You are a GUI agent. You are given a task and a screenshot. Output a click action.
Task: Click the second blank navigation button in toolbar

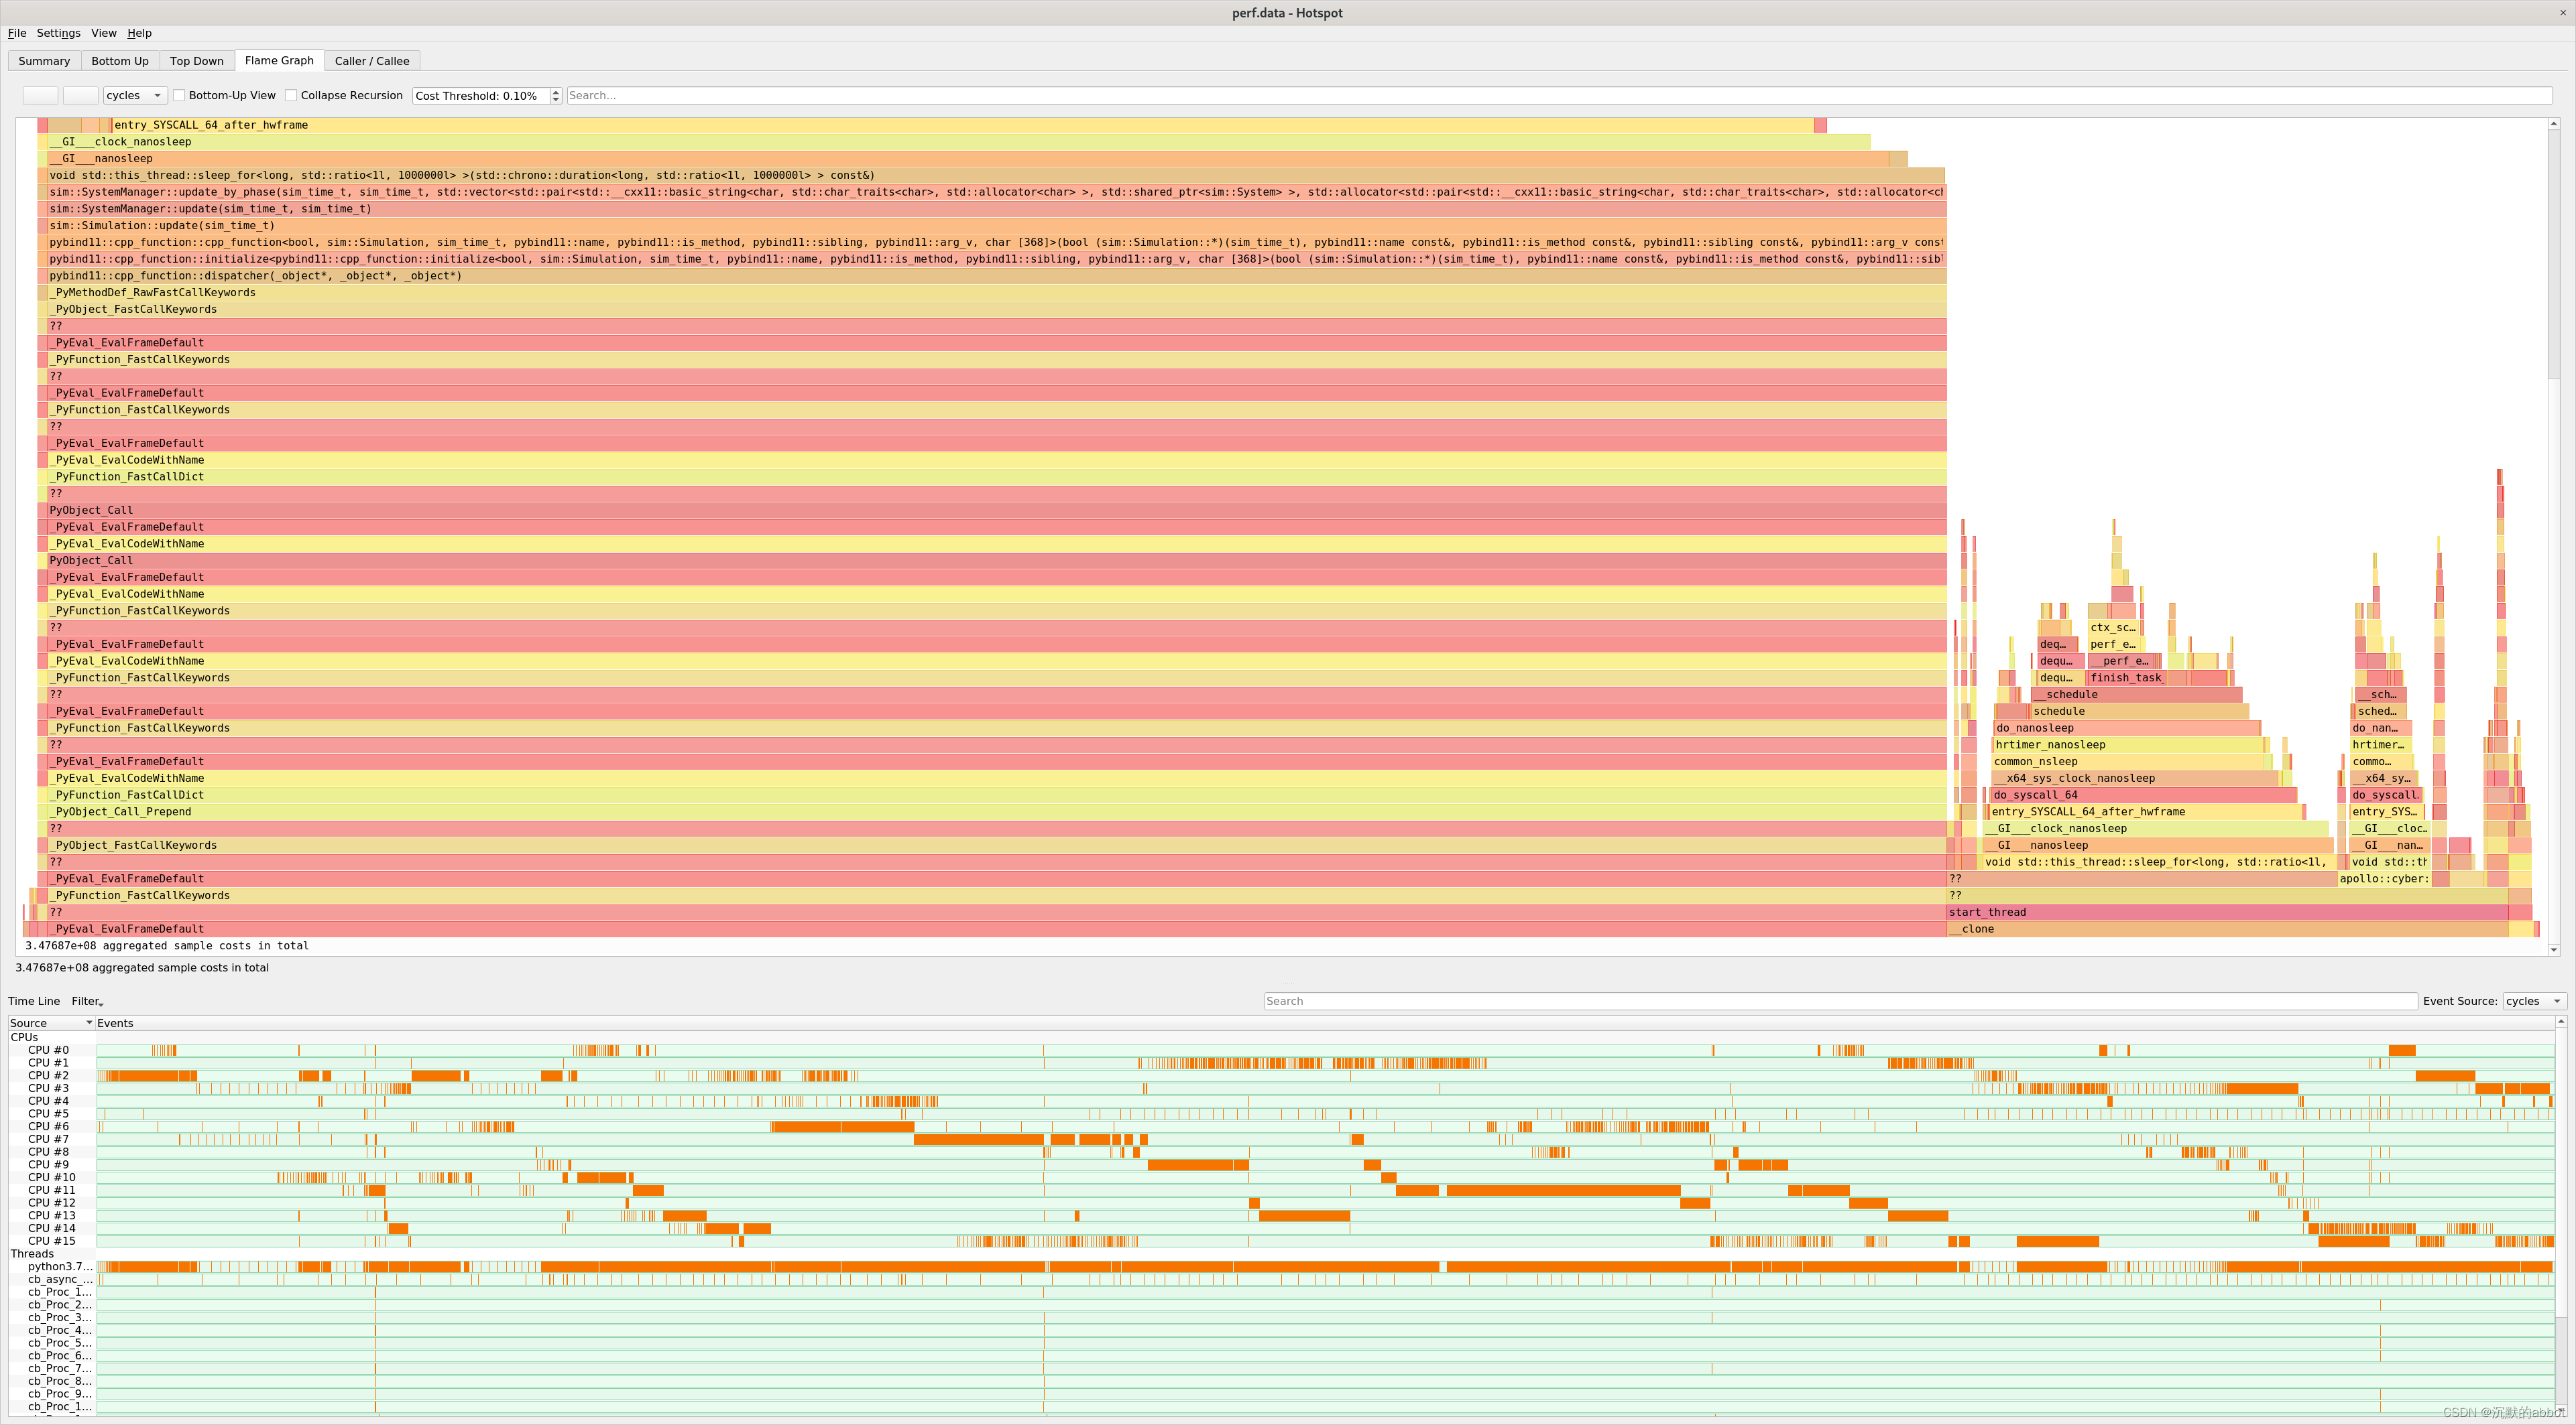[80, 96]
